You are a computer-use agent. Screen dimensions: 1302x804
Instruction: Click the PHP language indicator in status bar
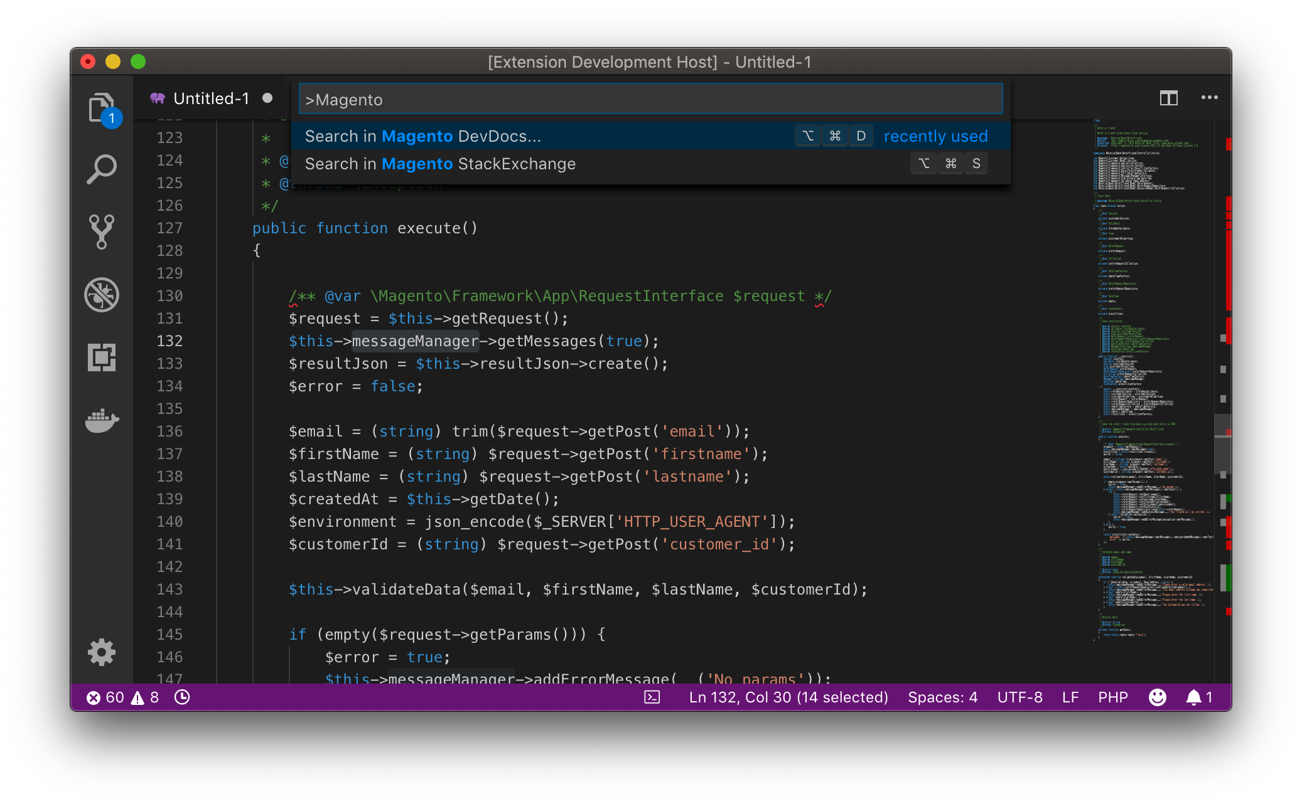point(1112,697)
